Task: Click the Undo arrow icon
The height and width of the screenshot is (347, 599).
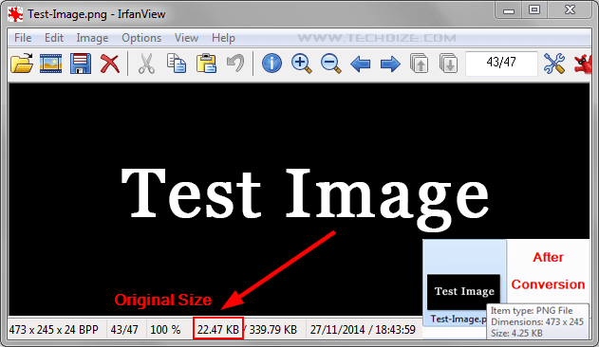Action: point(235,63)
